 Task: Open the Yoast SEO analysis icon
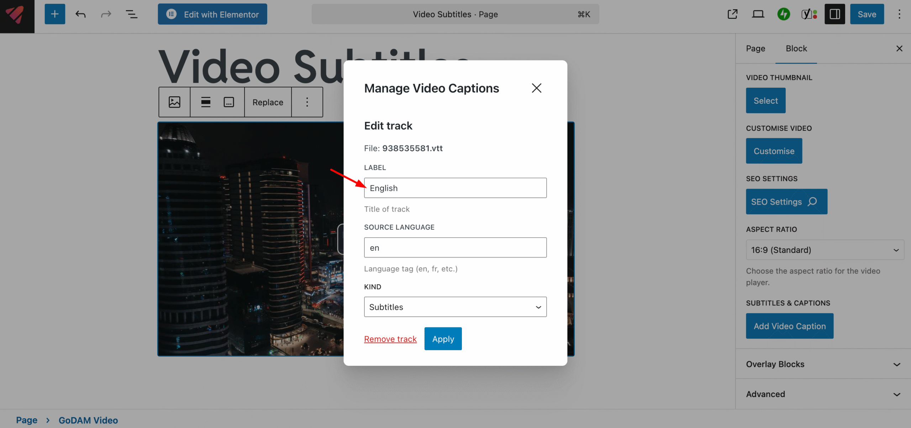tap(809, 14)
